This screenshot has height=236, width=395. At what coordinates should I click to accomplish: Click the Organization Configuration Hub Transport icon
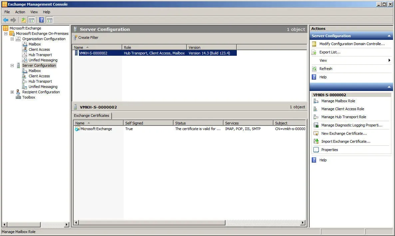[x=24, y=55]
